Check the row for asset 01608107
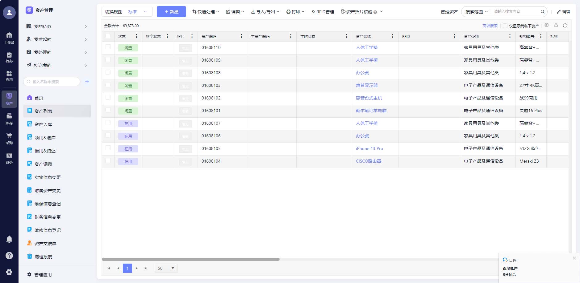 click(x=108, y=123)
